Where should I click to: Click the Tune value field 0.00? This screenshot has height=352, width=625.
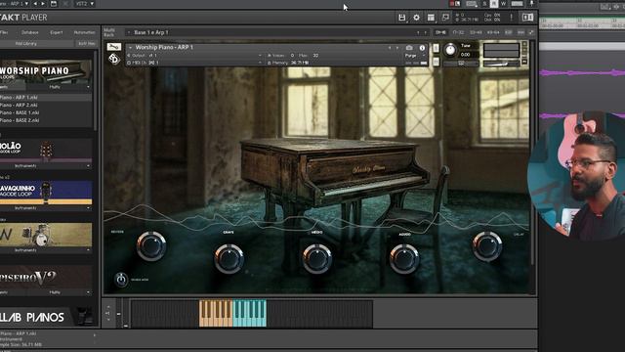(466, 55)
